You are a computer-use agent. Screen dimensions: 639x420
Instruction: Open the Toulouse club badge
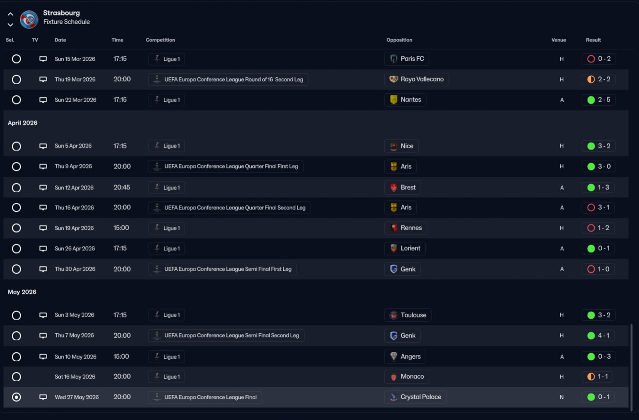click(394, 315)
